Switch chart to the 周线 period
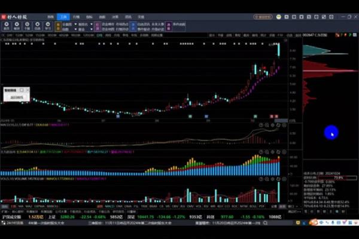This screenshot has height=239, width=359. pos(108,35)
